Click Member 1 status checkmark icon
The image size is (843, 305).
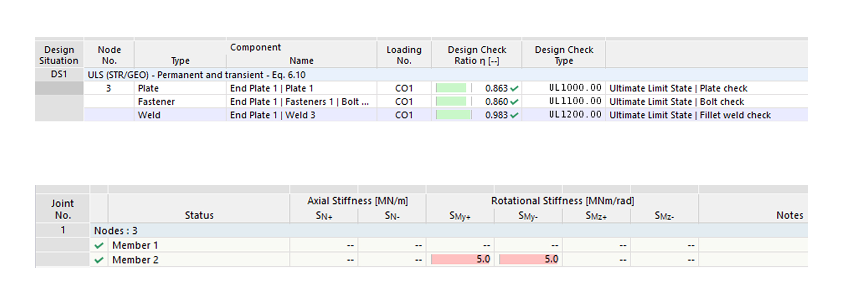[99, 245]
